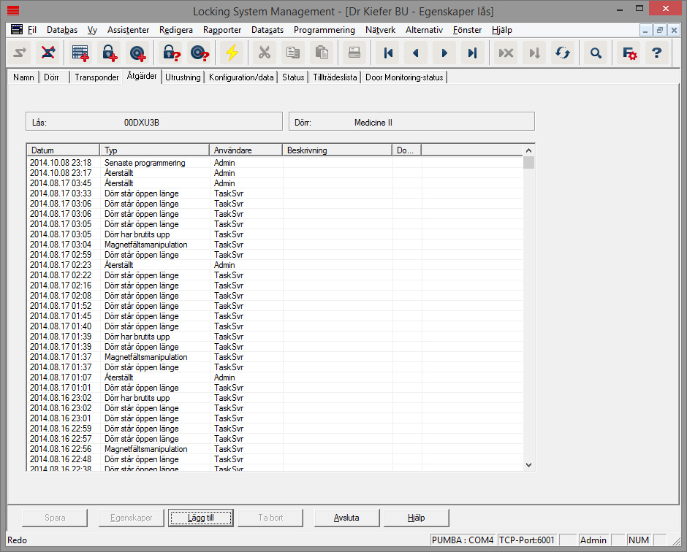Jump to last record in toolbar
Image resolution: width=687 pixels, height=552 pixels.
coord(473,53)
